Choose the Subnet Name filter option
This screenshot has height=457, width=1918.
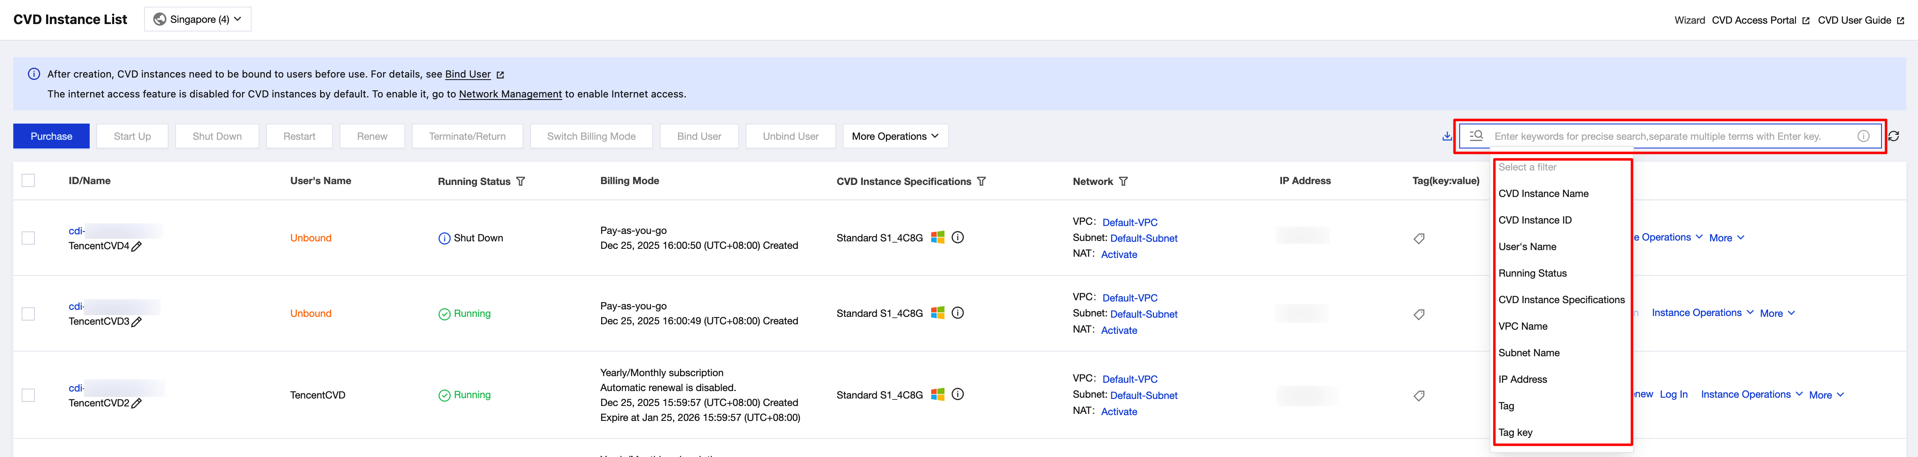pyautogui.click(x=1529, y=353)
